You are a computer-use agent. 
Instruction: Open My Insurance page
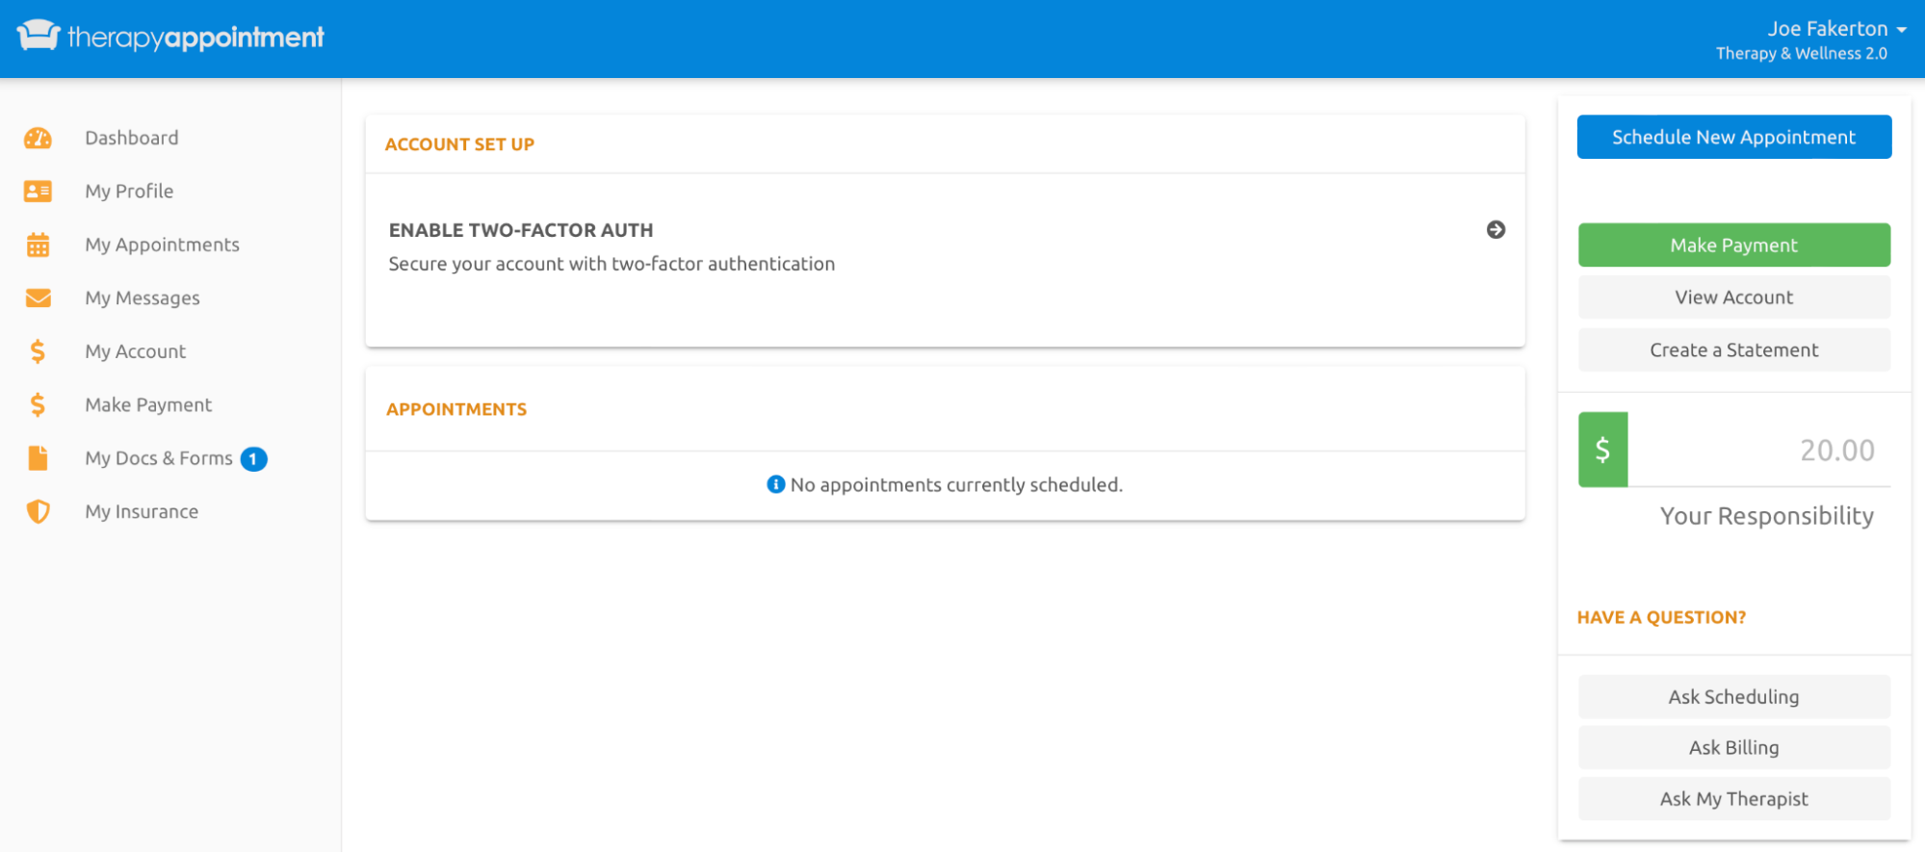click(x=142, y=511)
